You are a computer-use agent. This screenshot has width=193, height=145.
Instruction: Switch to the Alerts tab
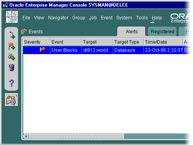click(x=132, y=32)
